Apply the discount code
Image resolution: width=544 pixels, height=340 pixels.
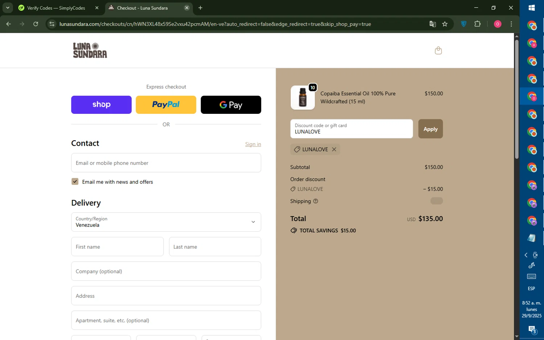pos(430,129)
